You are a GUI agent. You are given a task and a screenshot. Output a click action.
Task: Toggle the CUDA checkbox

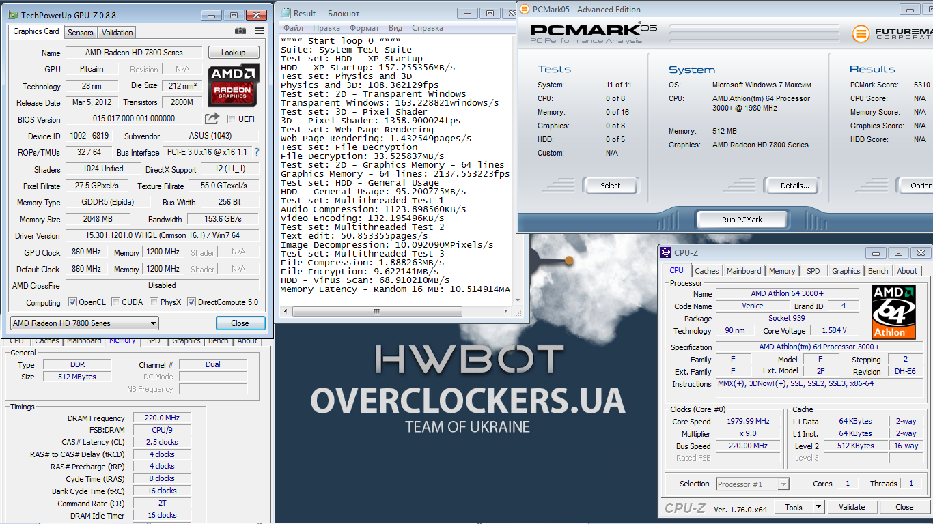(116, 302)
